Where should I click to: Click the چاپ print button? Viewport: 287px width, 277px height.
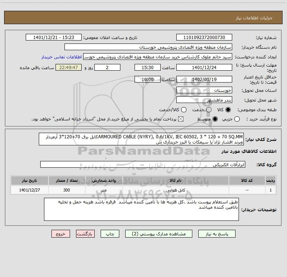click(x=110, y=234)
